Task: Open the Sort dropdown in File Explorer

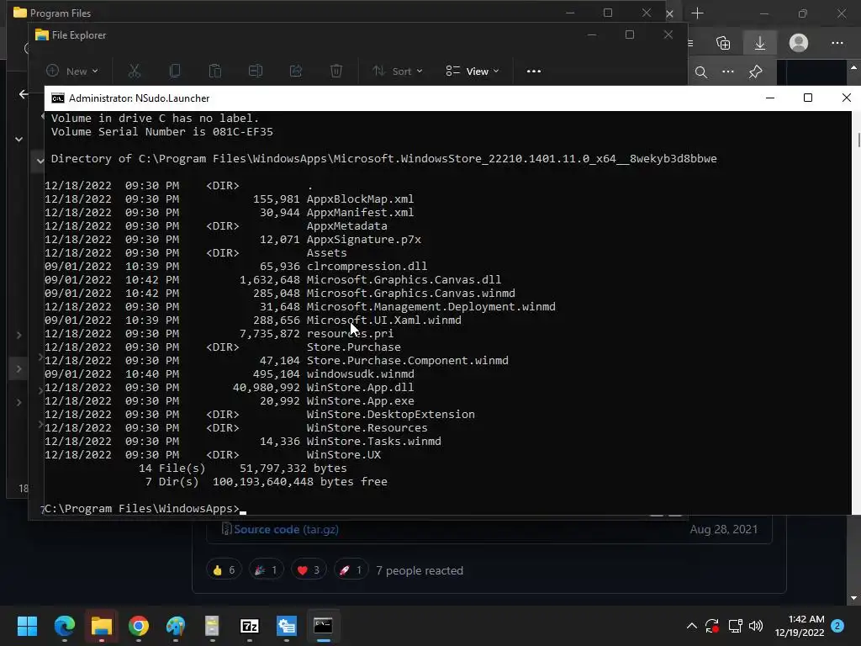Action: (x=398, y=71)
